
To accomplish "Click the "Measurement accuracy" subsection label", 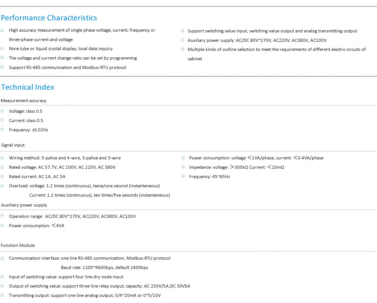I will click(x=24, y=101).
